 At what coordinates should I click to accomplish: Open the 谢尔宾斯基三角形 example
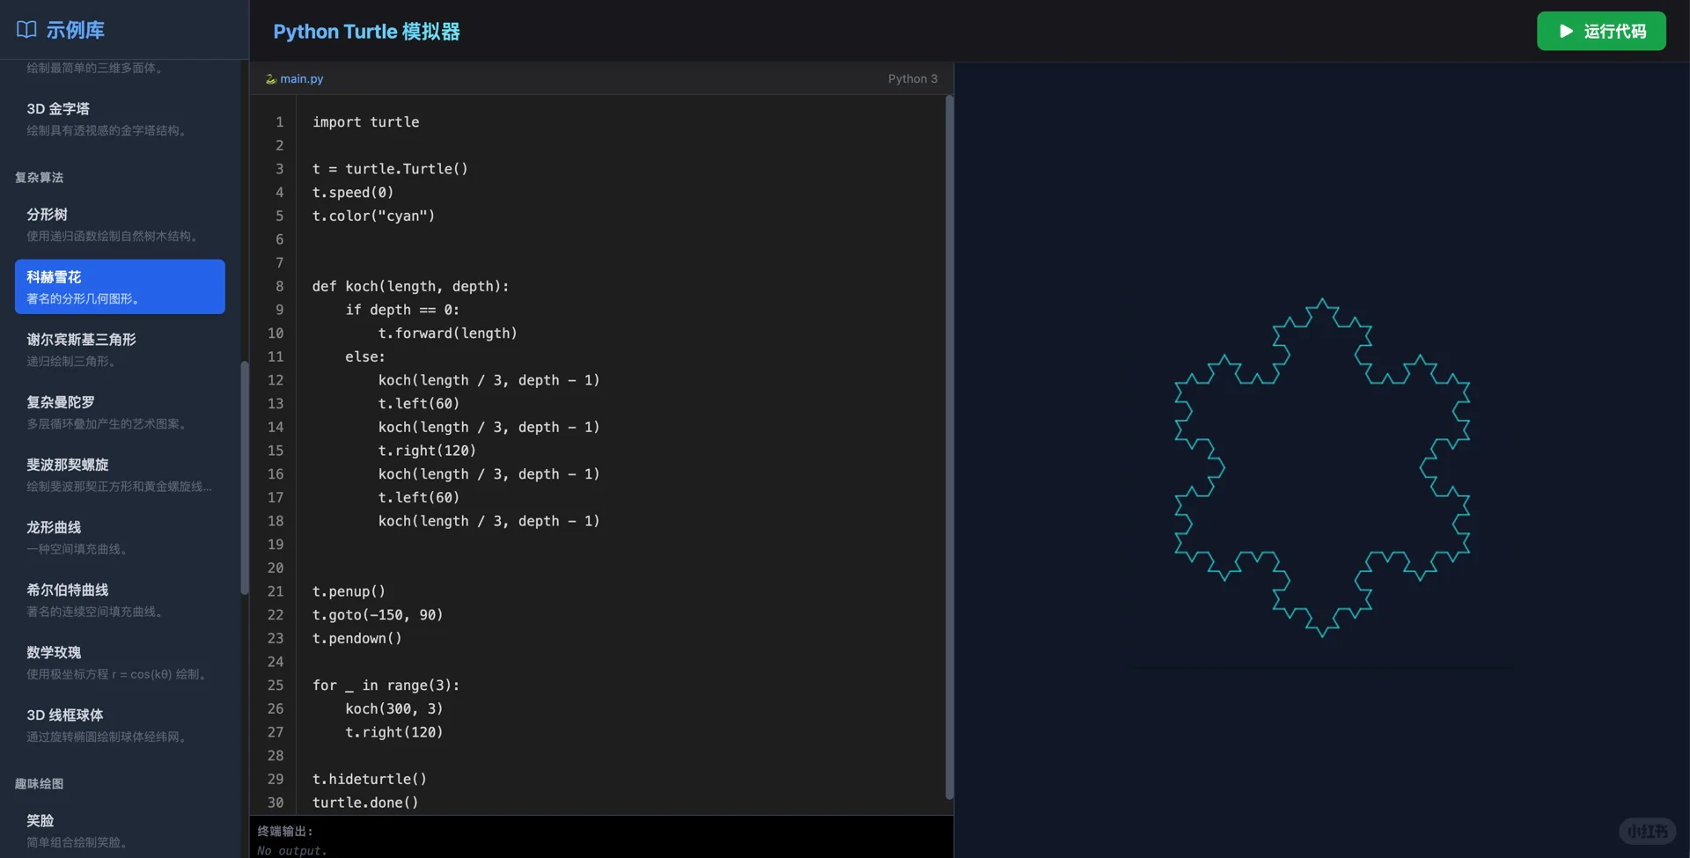click(119, 348)
